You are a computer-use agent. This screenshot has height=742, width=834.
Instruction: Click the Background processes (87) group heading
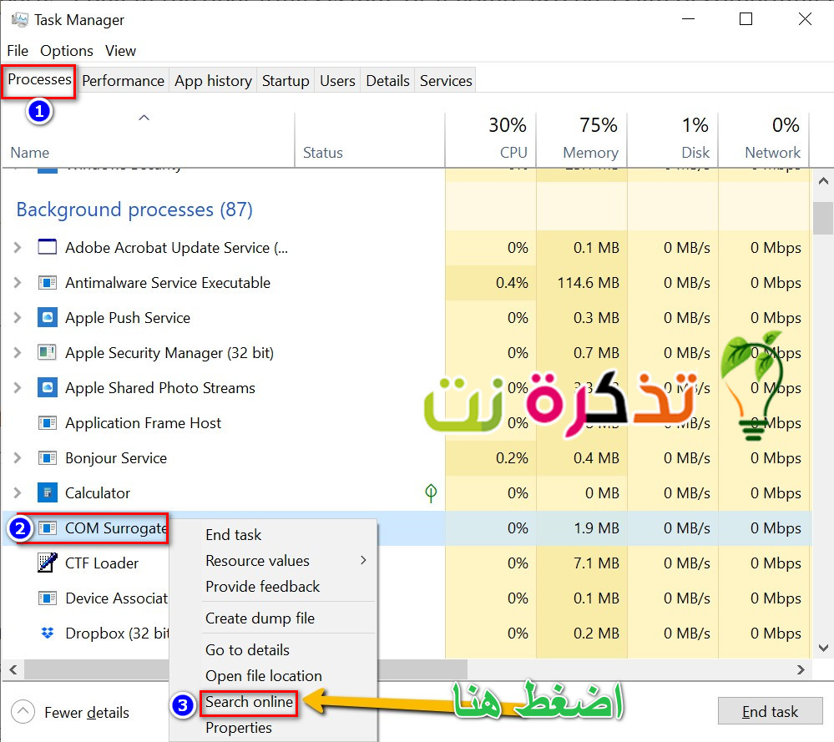click(134, 209)
